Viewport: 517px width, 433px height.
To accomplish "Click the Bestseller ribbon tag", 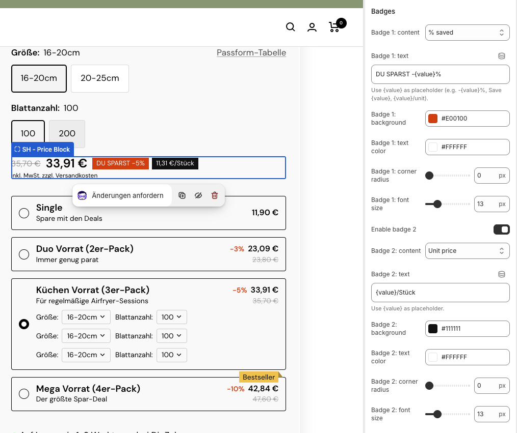I will (259, 377).
